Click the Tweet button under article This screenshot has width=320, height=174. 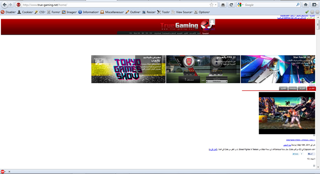coord(295,154)
